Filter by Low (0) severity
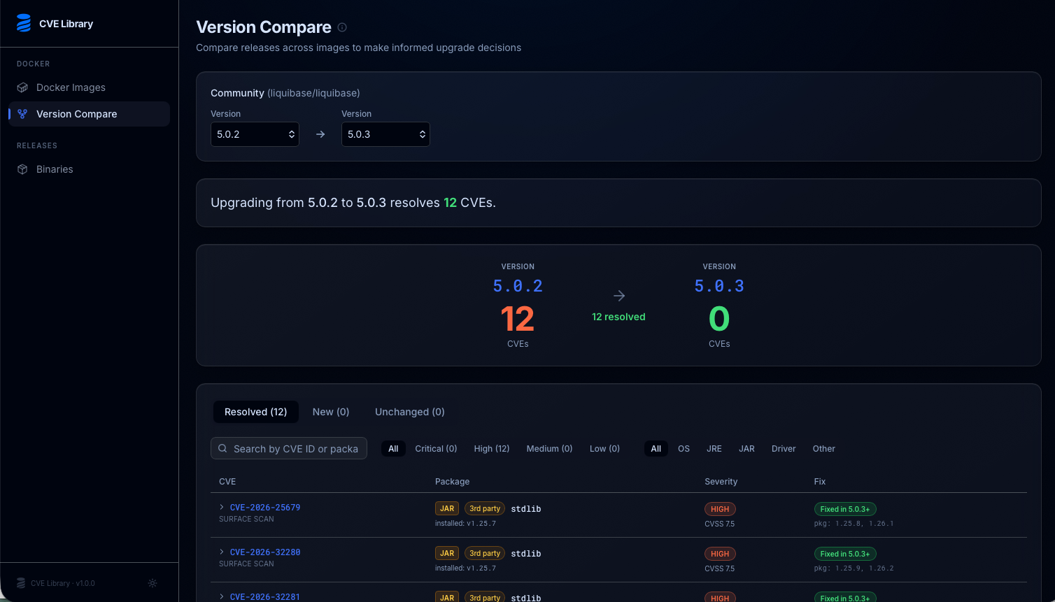 [604, 449]
